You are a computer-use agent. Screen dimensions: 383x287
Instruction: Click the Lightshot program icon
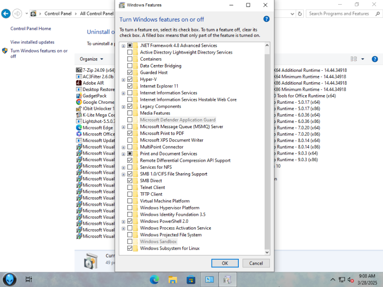[x=79, y=121]
